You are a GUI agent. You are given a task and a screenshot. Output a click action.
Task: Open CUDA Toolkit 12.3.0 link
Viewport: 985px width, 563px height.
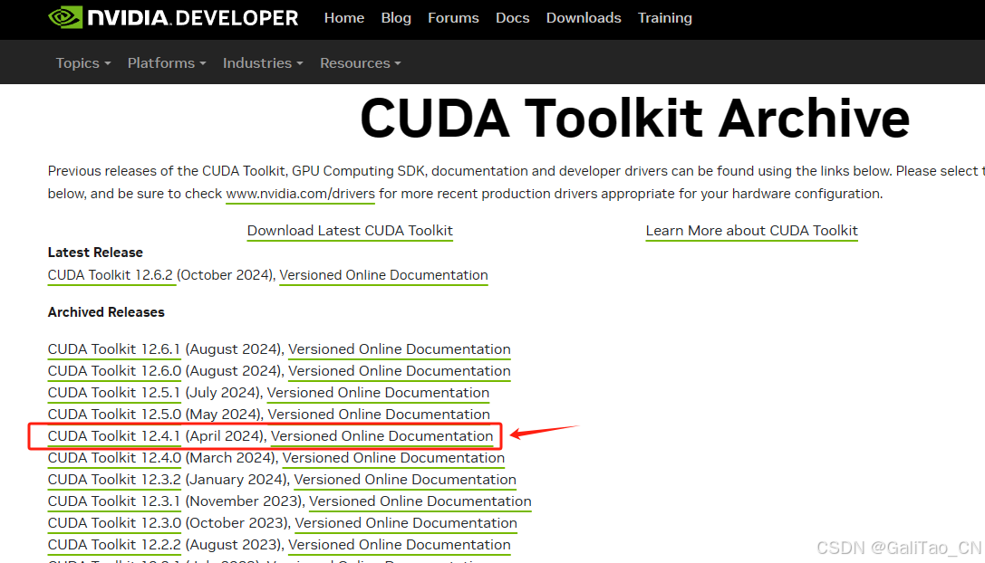click(x=114, y=523)
